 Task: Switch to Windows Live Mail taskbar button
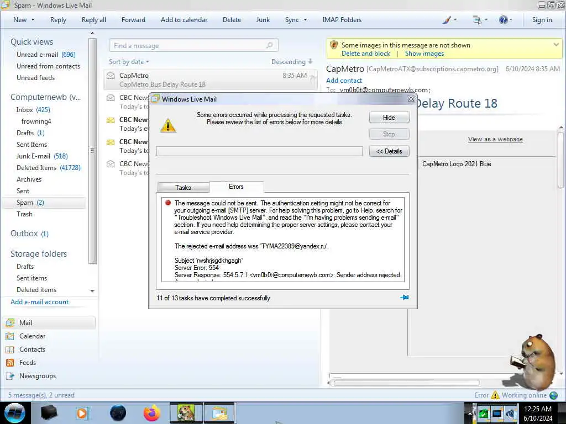tap(219, 413)
